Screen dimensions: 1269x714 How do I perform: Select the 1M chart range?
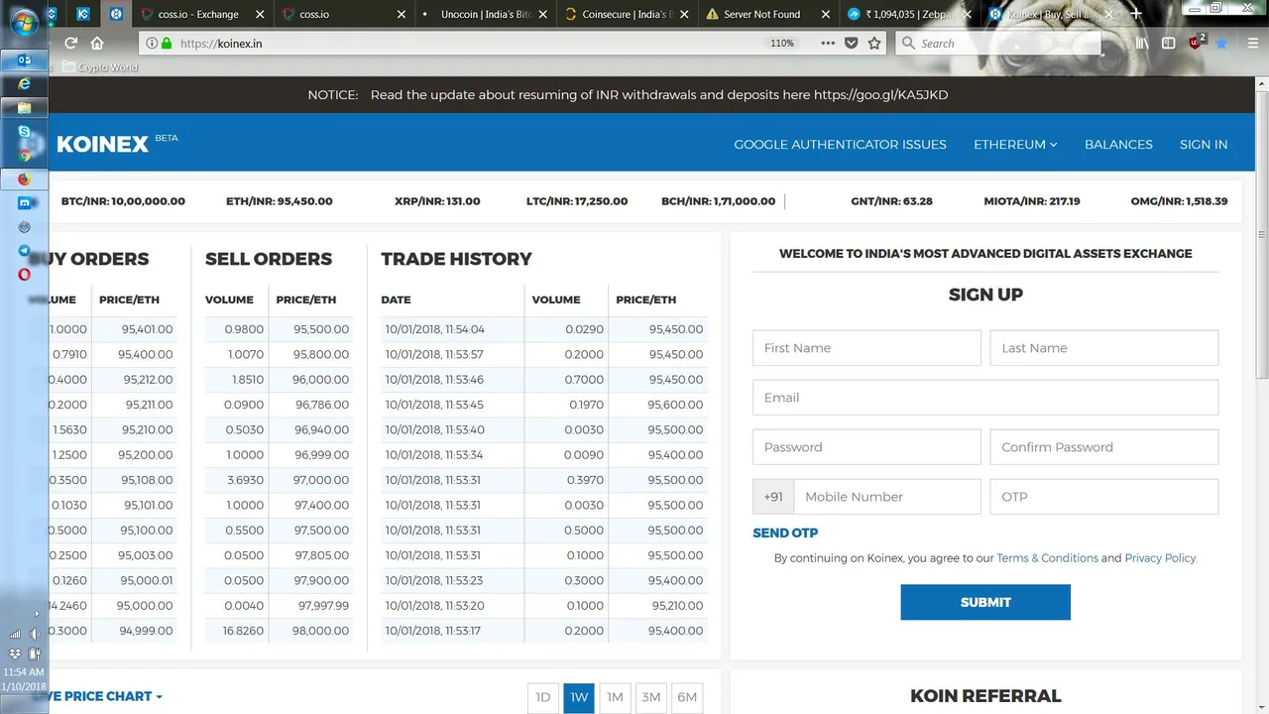615,697
